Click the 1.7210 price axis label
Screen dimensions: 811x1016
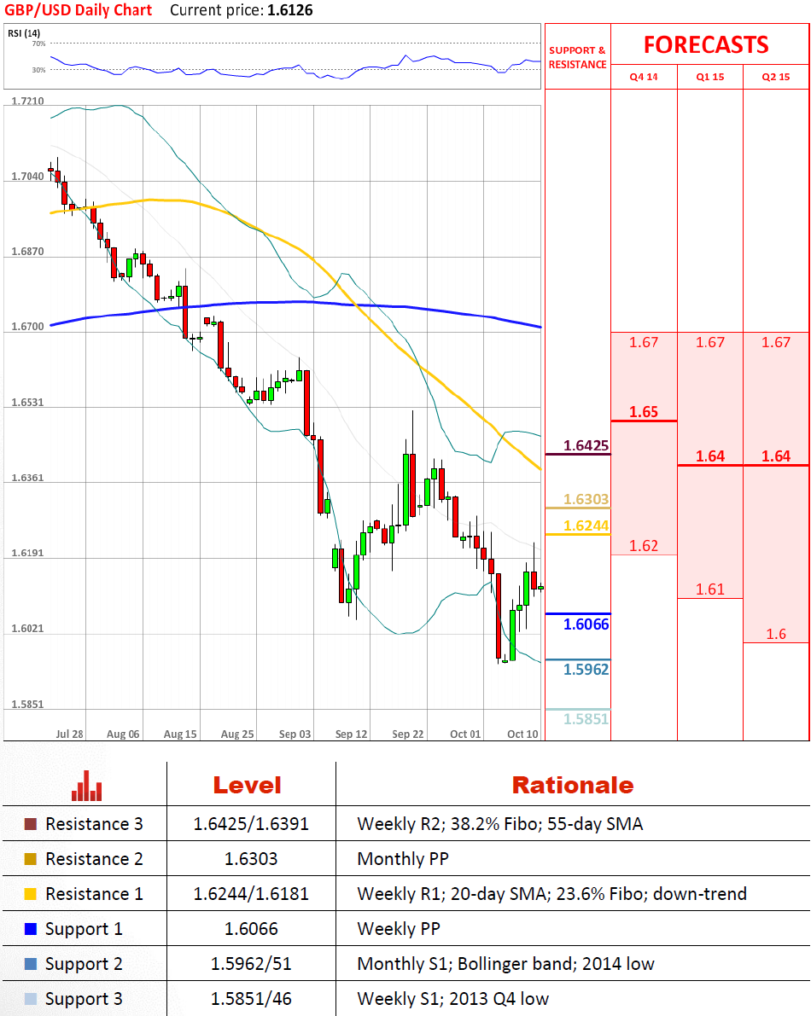tap(28, 101)
